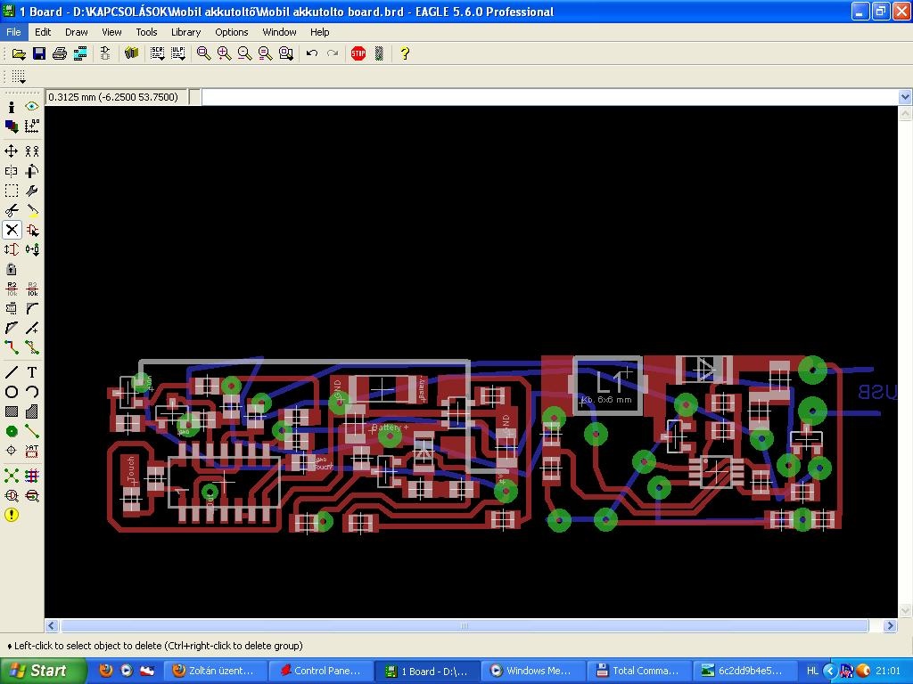Screen dimensions: 913x684
Task: Select the Text tool
Action: pos(32,372)
